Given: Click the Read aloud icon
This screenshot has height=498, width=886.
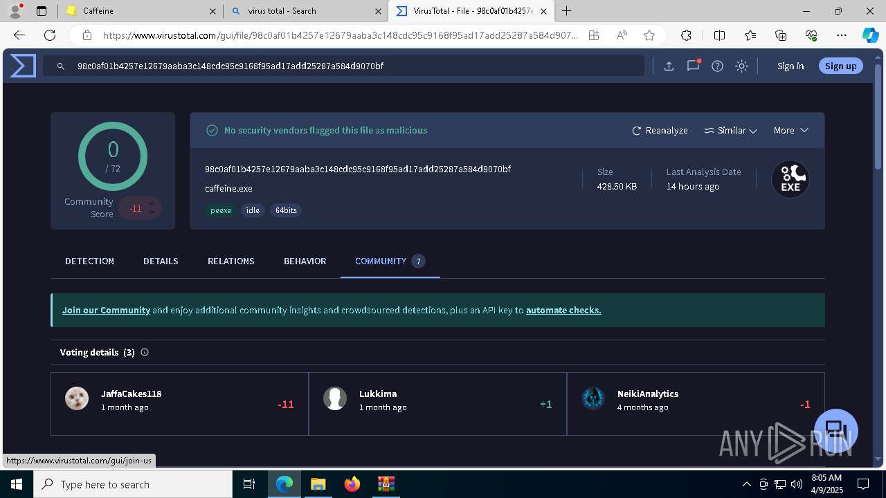Looking at the screenshot, I should point(622,35).
